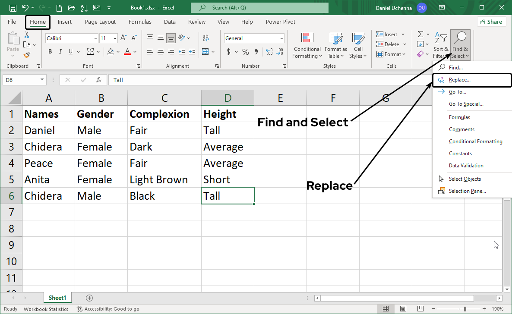Click the Save icon in title bar
The height and width of the screenshot is (314, 512).
coord(13,8)
